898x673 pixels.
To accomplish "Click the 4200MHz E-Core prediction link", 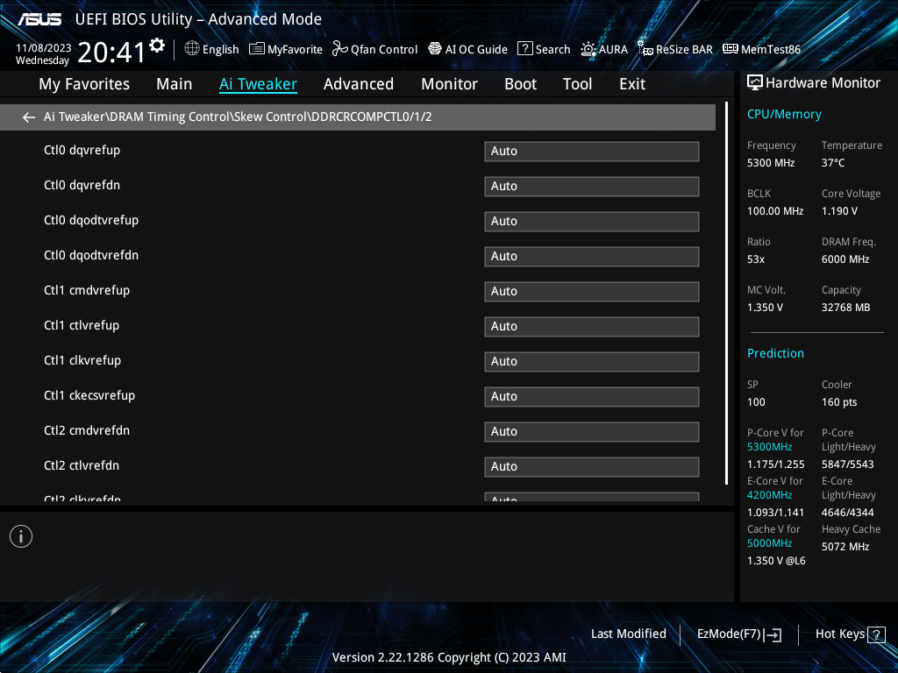I will click(x=769, y=495).
